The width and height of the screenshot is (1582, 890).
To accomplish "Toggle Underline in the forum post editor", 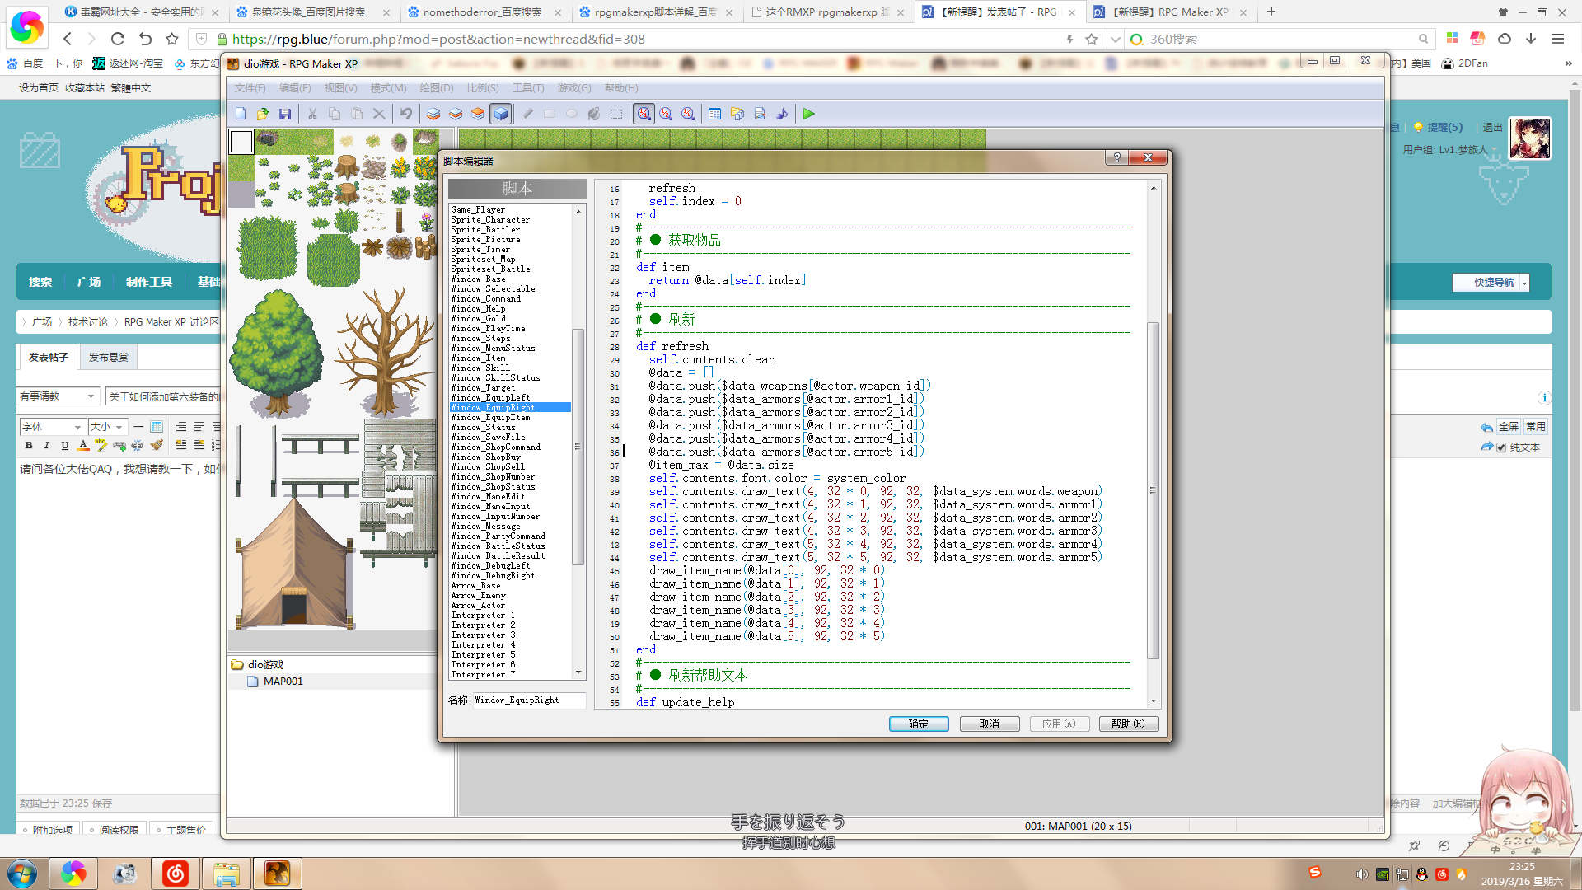I will point(65,446).
